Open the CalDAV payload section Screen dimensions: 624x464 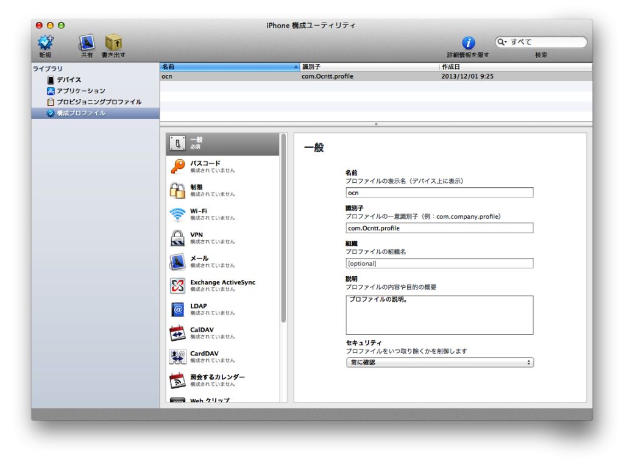tap(223, 333)
